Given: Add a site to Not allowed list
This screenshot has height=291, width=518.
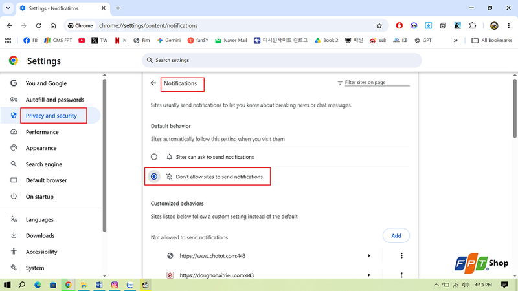Looking at the screenshot, I should pos(396,235).
